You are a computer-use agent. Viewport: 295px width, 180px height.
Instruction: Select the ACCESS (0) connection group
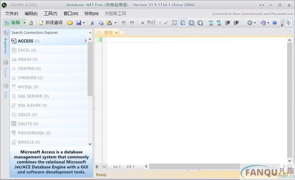(49, 41)
